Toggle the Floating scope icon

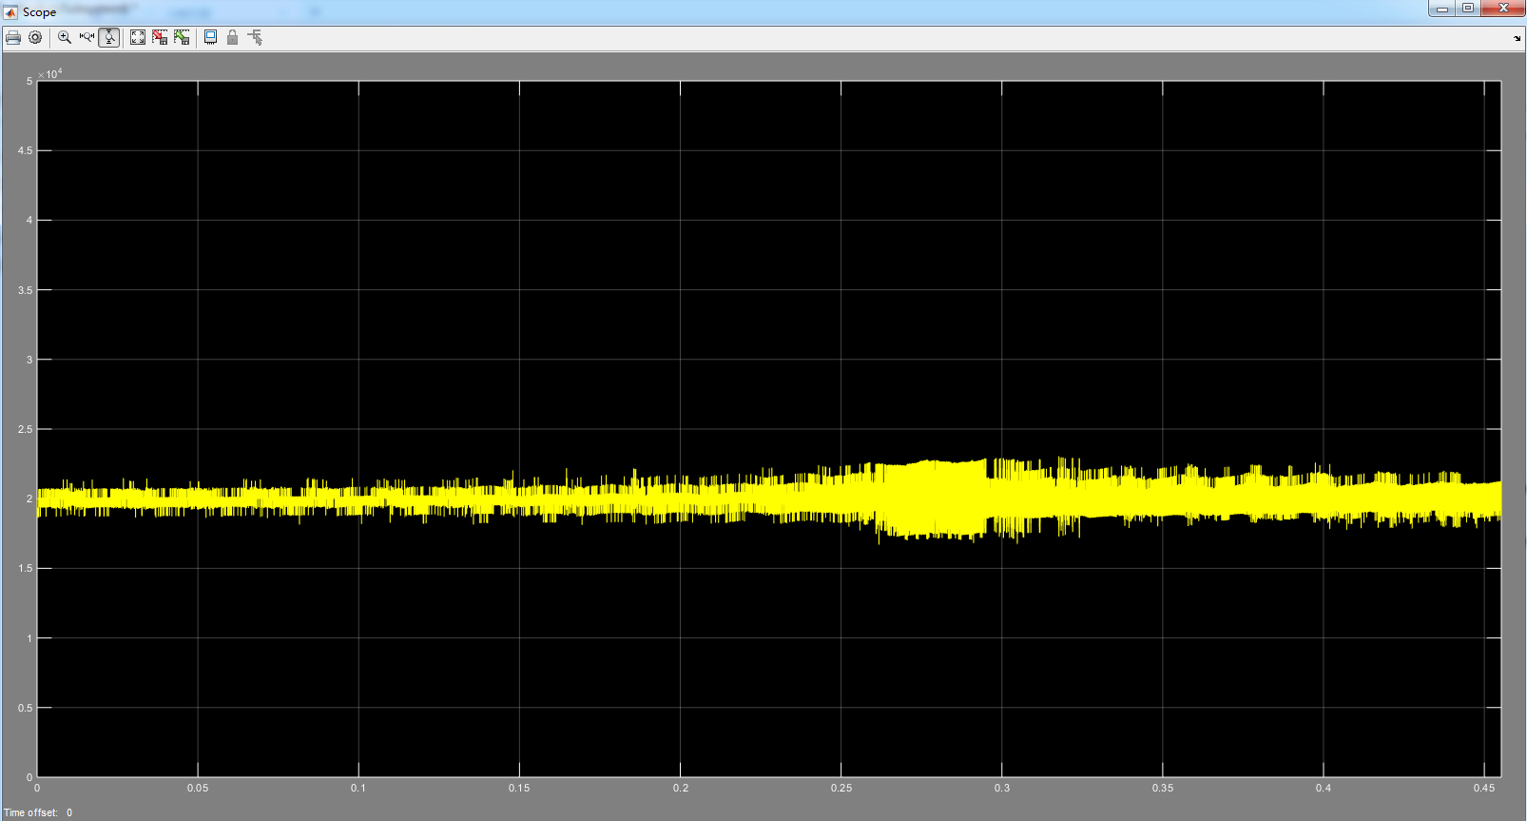(x=210, y=38)
